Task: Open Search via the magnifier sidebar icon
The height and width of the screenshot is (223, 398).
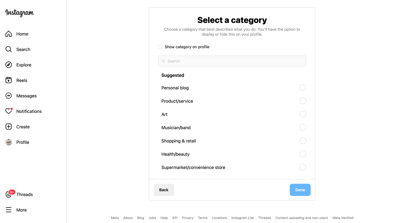Action: 9,49
